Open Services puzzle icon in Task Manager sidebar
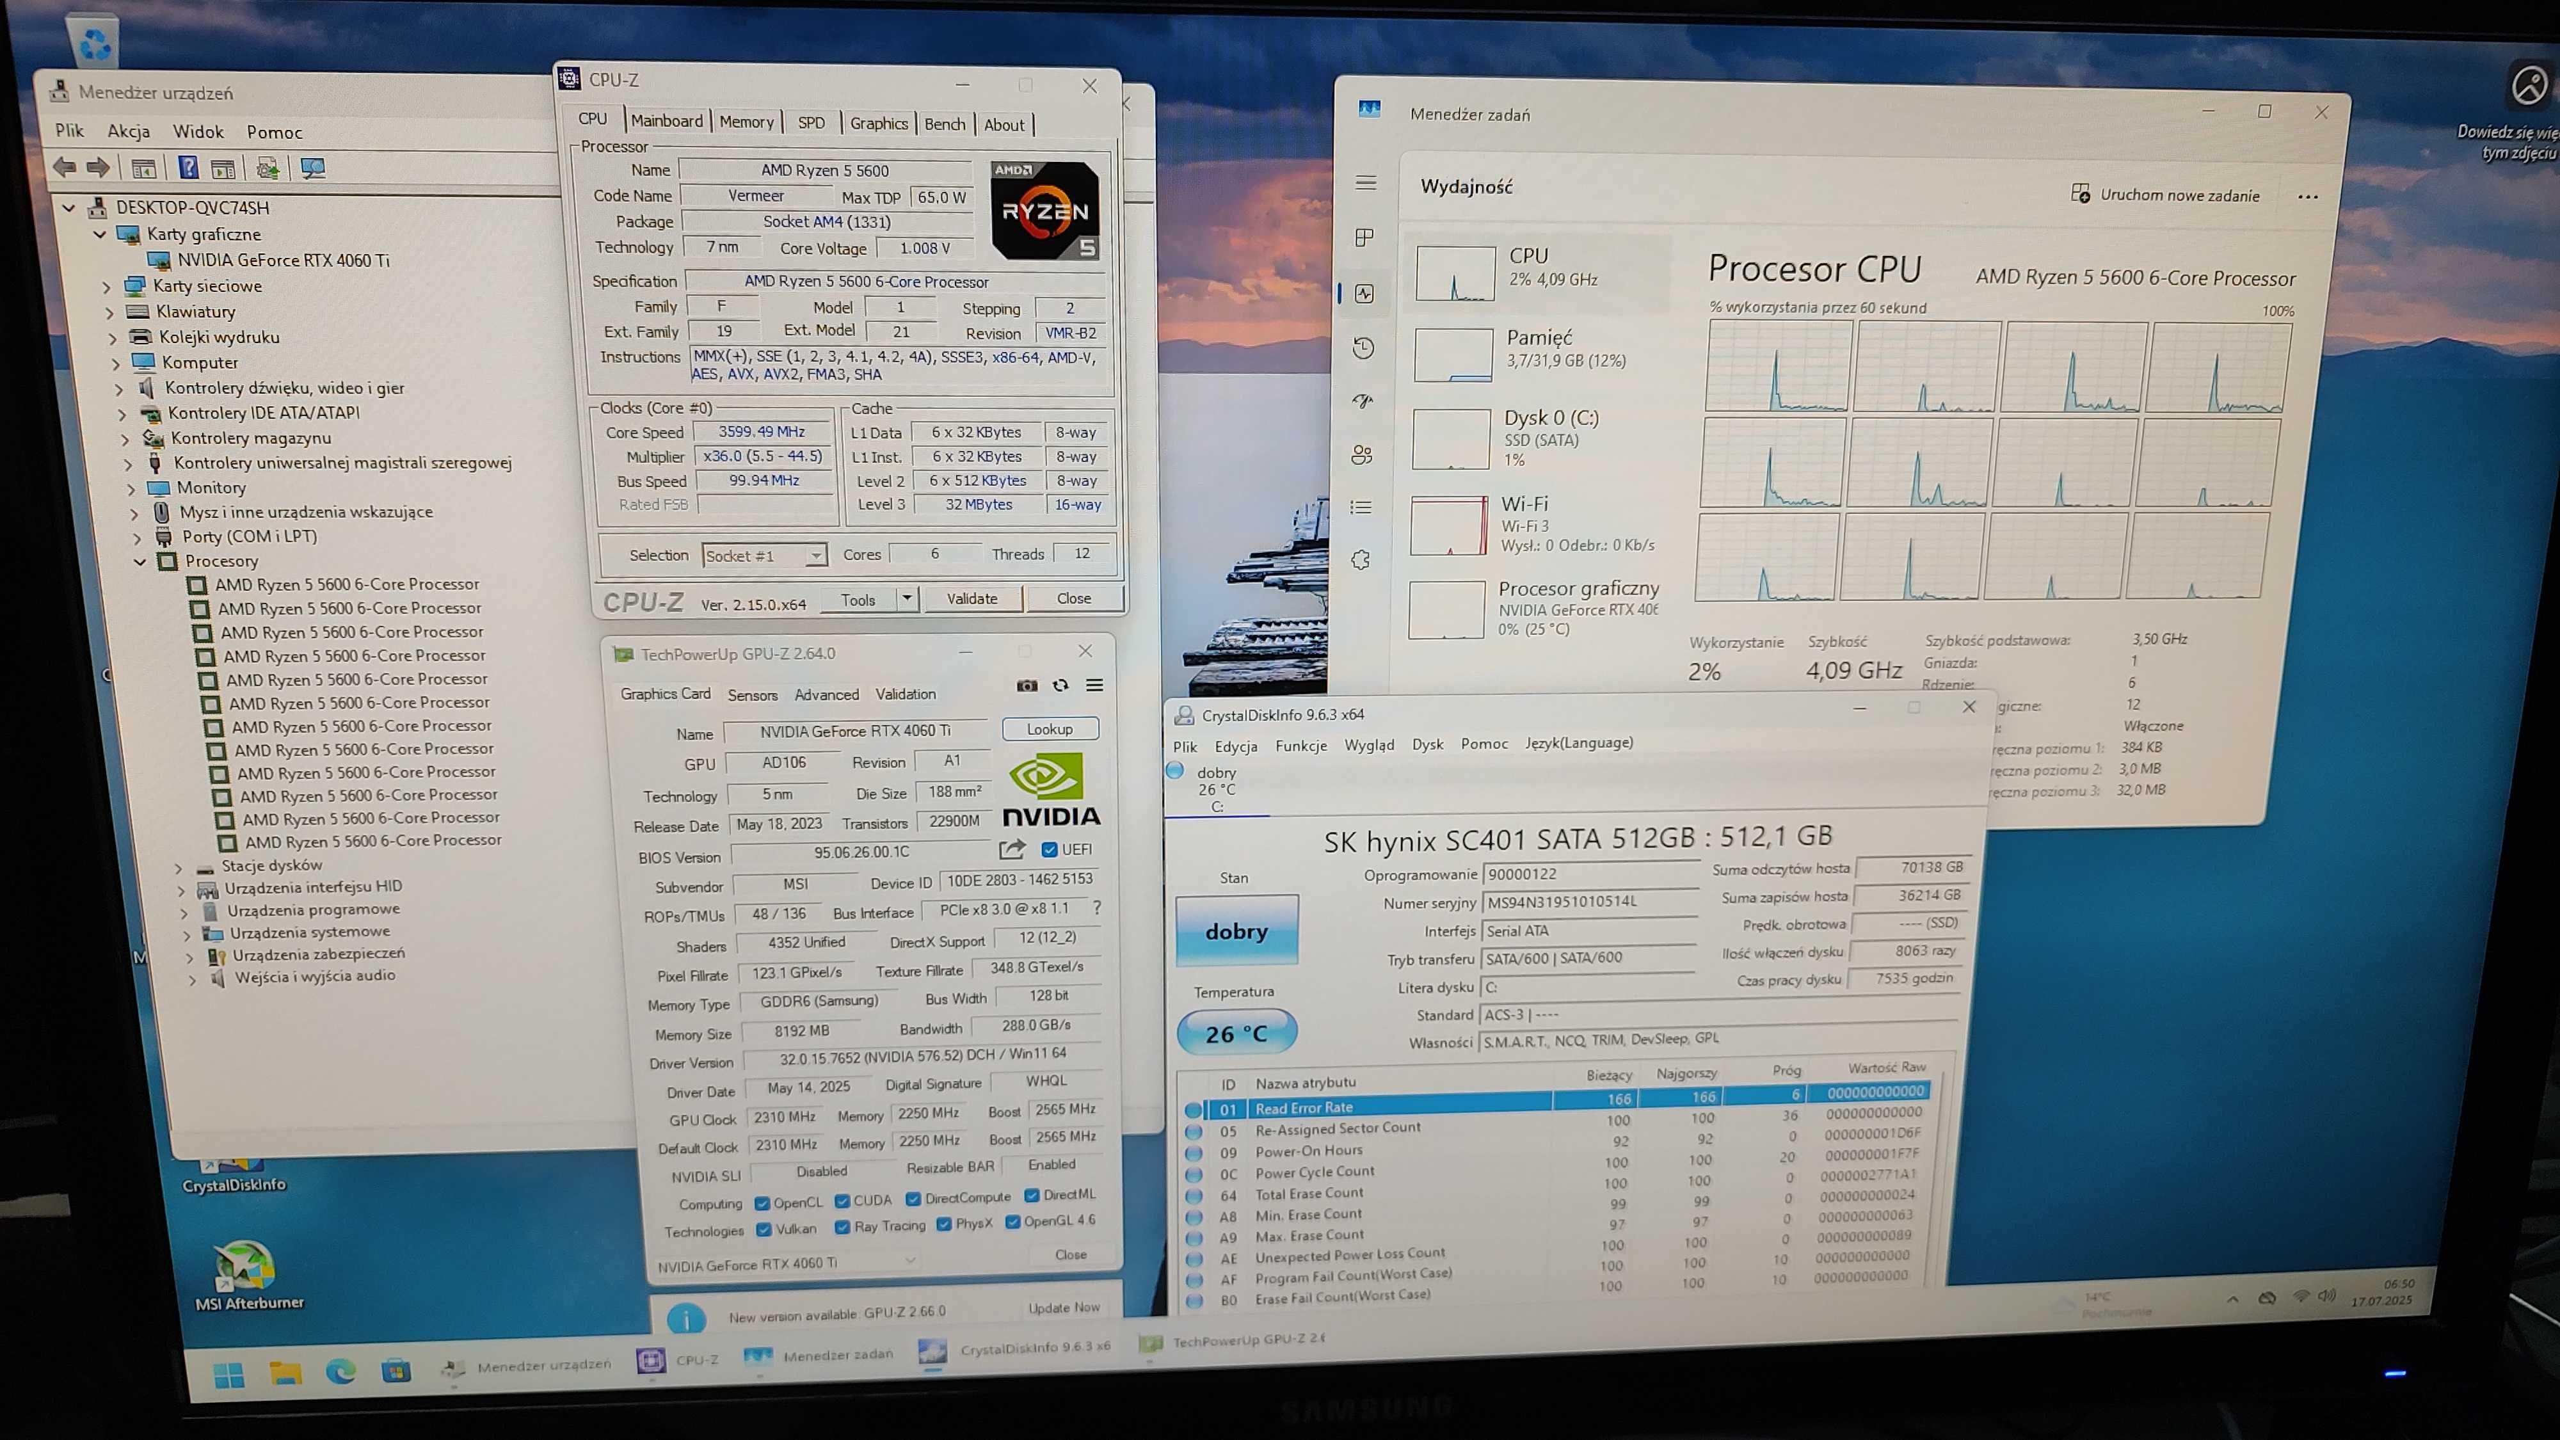2560x1440 pixels. [1361, 559]
